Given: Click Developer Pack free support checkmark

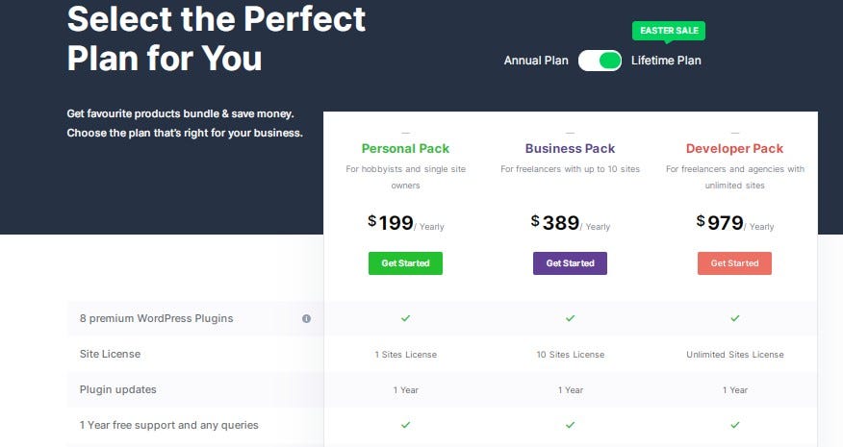Looking at the screenshot, I should [x=735, y=425].
